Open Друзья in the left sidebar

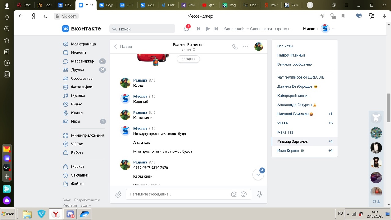point(77,70)
